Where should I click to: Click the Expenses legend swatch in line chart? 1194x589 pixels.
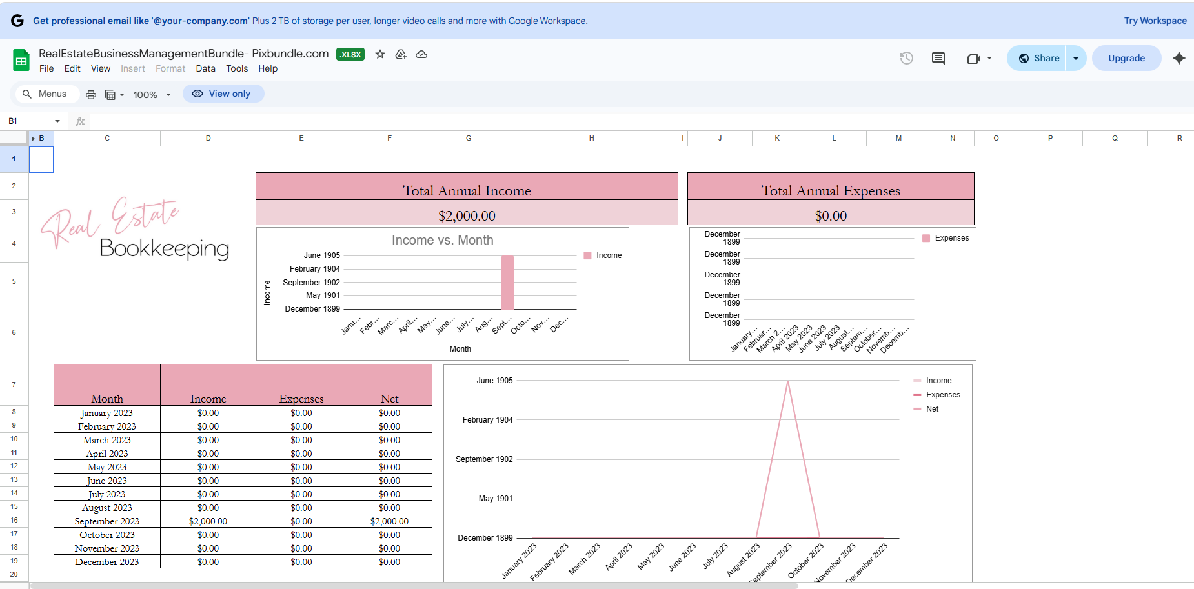point(917,395)
